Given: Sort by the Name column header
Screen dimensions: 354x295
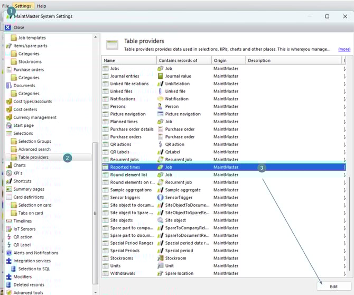Looking at the screenshot, I should (x=128, y=60).
